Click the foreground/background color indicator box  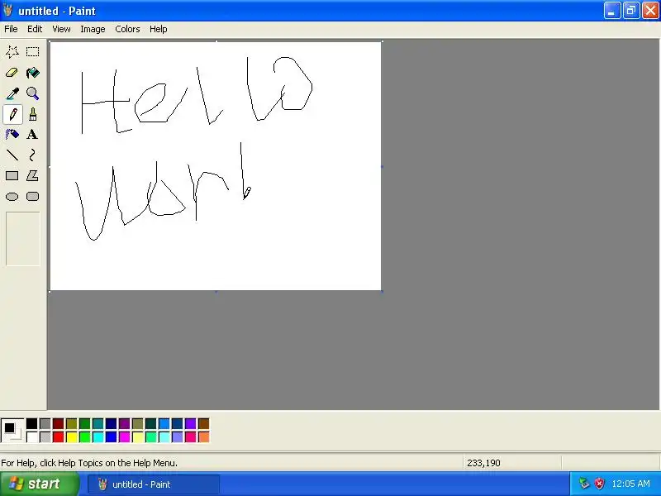point(12,431)
